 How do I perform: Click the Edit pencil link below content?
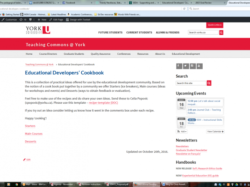pyautogui.click(x=27, y=159)
